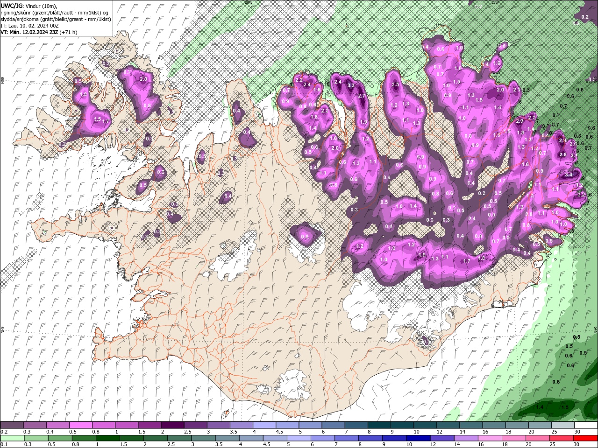
Task: Select the white swatch after 30 in top legend row
Action: click(x=586, y=425)
